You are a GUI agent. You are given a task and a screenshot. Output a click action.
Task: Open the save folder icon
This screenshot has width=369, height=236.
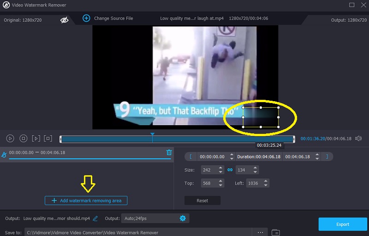coord(275,232)
